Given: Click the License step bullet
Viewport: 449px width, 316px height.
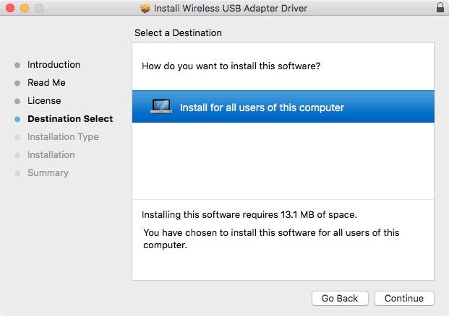Looking at the screenshot, I should [x=17, y=101].
